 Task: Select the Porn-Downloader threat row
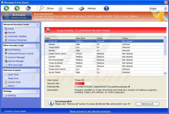104,60
